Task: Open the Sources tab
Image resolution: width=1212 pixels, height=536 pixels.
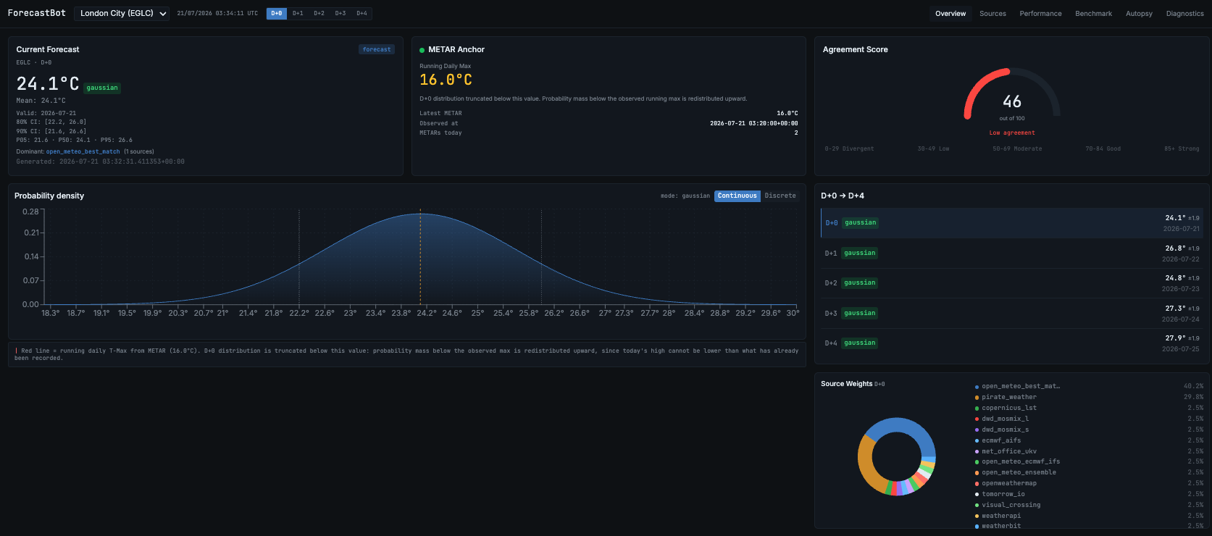Action: pyautogui.click(x=992, y=14)
